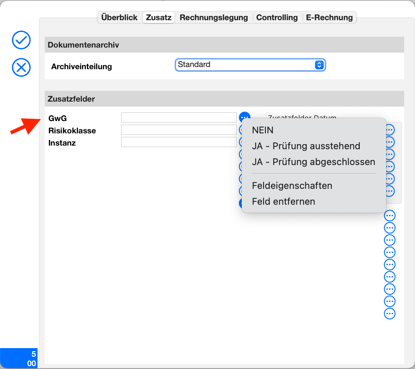Choose NEIN from the context menu
This screenshot has width=415, height=369.
[263, 130]
